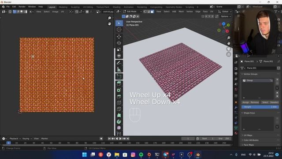This screenshot has height=159, width=282.
Task: Switch to the Modeling workspace tab
Action: (63, 7)
